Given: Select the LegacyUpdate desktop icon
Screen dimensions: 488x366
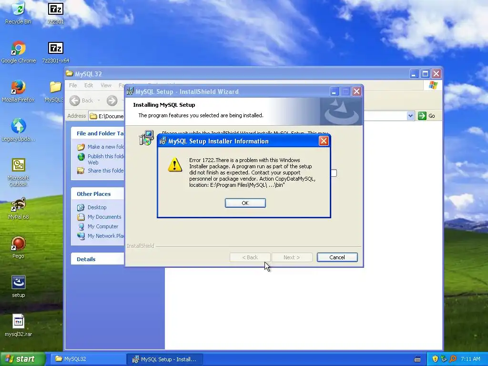Looking at the screenshot, I should [x=19, y=131].
